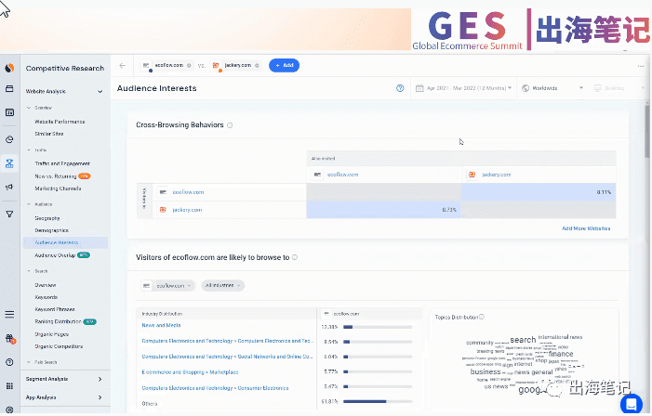Image resolution: width=652 pixels, height=416 pixels.
Task: Open New vs. Returning page
Action: (x=56, y=176)
